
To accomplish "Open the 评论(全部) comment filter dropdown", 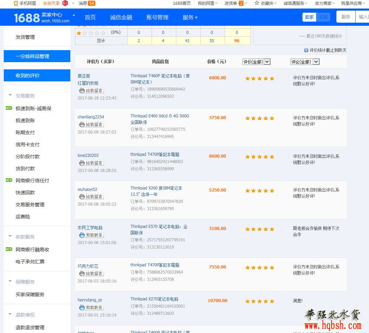I will coord(305,62).
